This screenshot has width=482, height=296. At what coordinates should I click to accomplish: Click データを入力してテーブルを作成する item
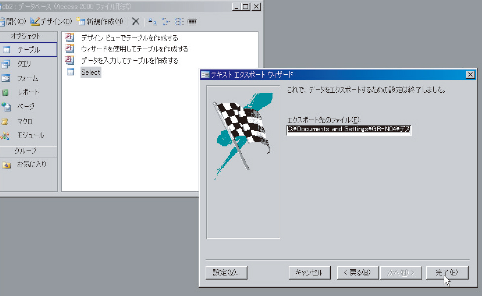(130, 61)
